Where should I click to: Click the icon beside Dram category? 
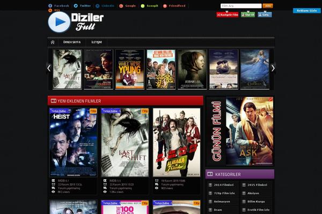coord(210,210)
